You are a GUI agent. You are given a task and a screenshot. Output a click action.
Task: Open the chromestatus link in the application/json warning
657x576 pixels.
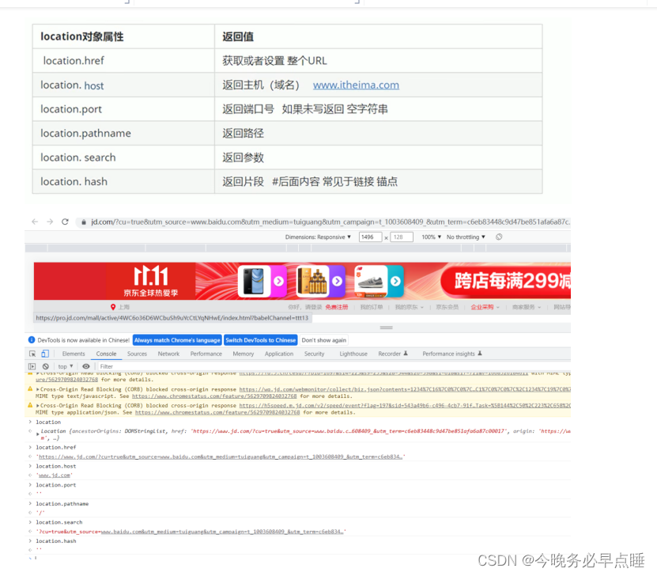pos(217,412)
